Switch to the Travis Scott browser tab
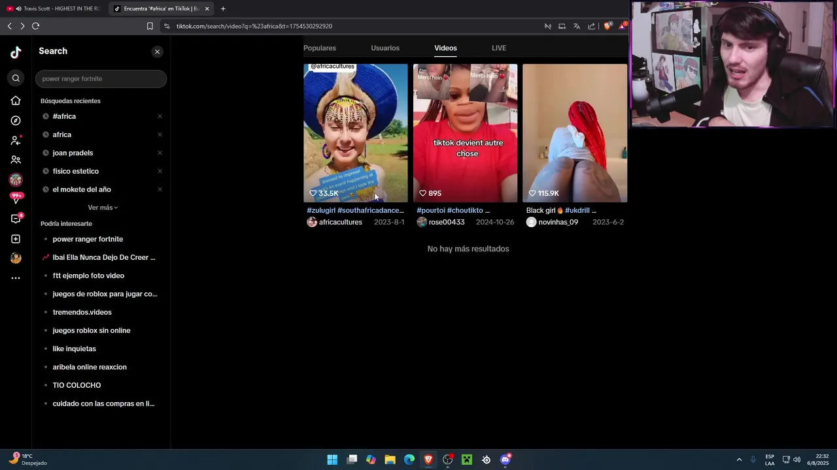The height and width of the screenshot is (470, 837). [54, 8]
